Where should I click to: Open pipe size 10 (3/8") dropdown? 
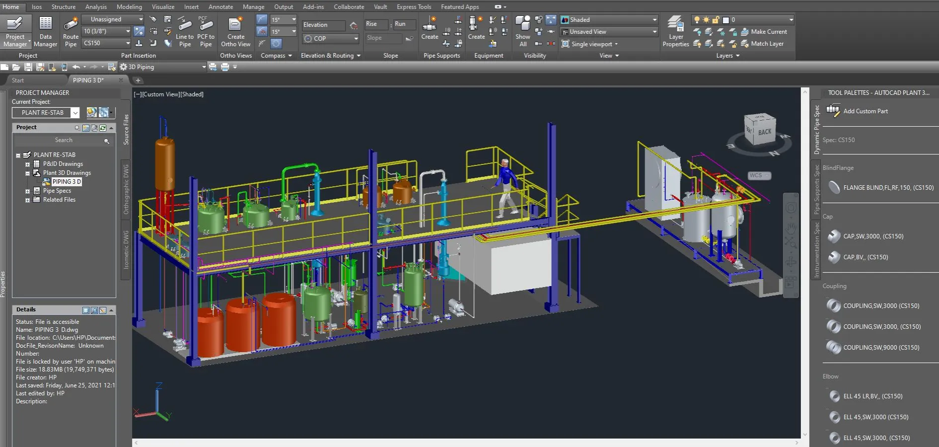click(106, 31)
